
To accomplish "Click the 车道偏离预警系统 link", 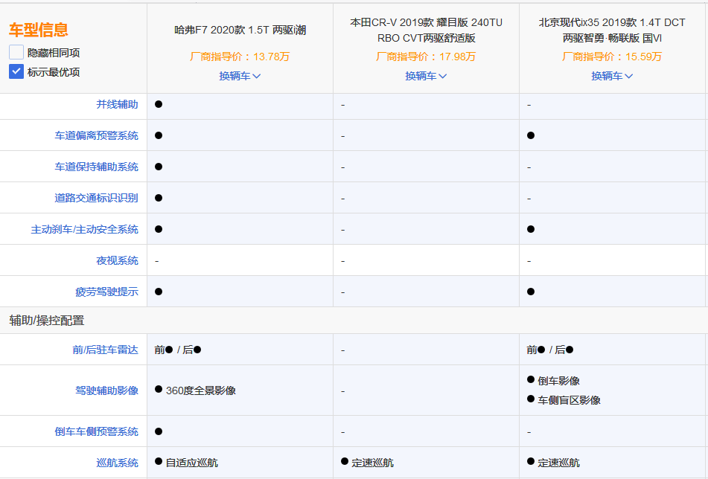I will 96,136.
